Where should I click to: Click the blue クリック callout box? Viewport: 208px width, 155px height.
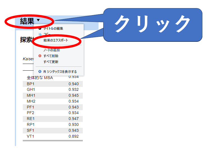click(x=153, y=25)
